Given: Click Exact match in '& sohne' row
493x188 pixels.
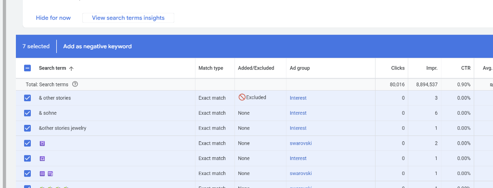Looking at the screenshot, I should [212, 113].
